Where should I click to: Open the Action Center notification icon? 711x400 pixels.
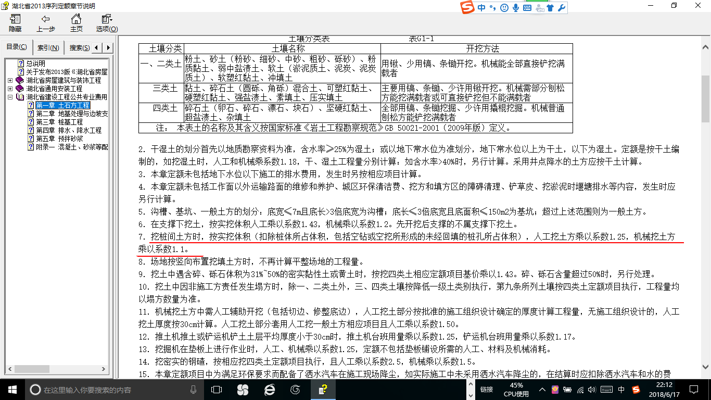click(x=695, y=390)
